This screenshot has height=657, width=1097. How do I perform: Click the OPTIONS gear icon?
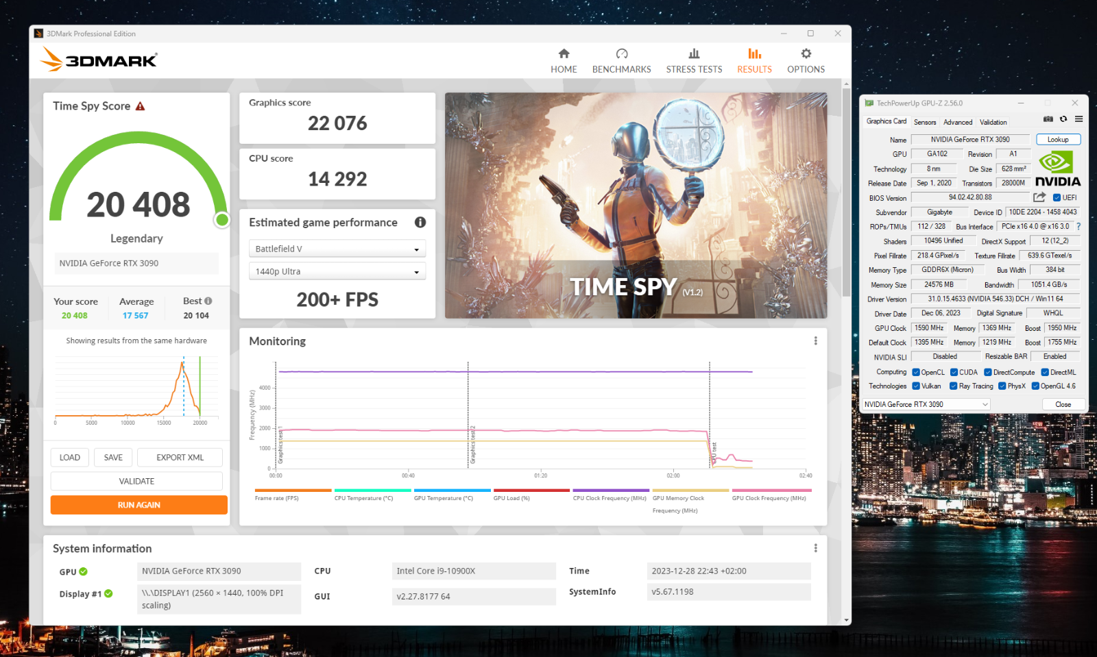(806, 53)
